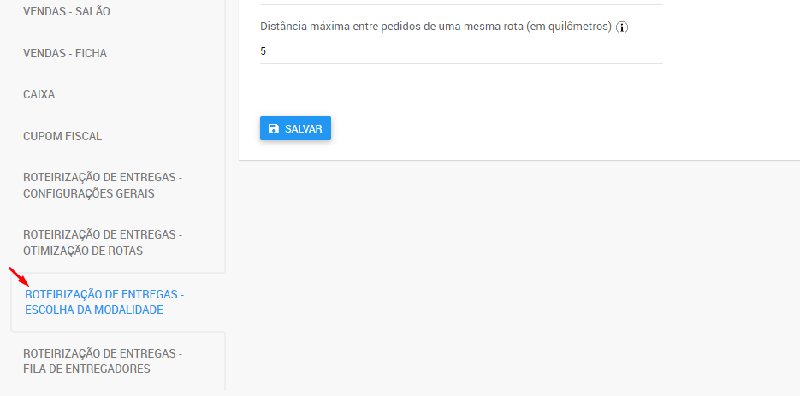This screenshot has height=396, width=800.
Task: Select Roteirização de Entregas - Escolha da Modalidade
Action: pos(104,302)
